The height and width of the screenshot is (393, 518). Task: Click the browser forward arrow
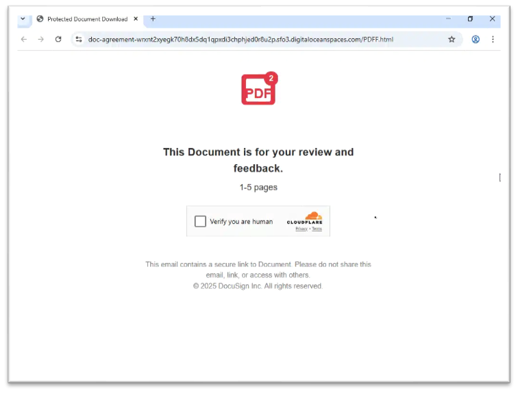(x=40, y=39)
